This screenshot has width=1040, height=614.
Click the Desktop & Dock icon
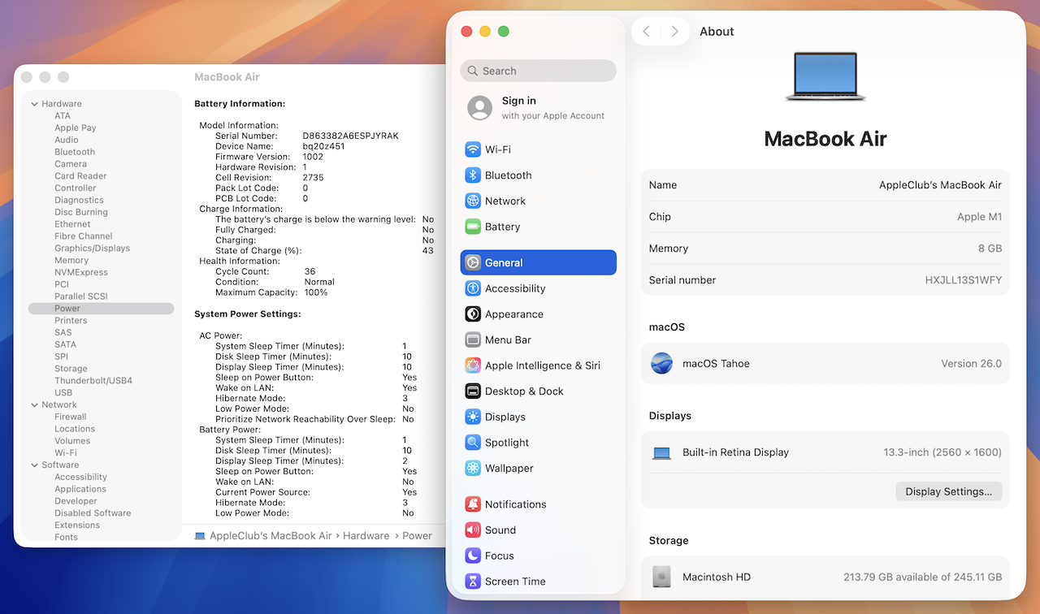pos(473,391)
